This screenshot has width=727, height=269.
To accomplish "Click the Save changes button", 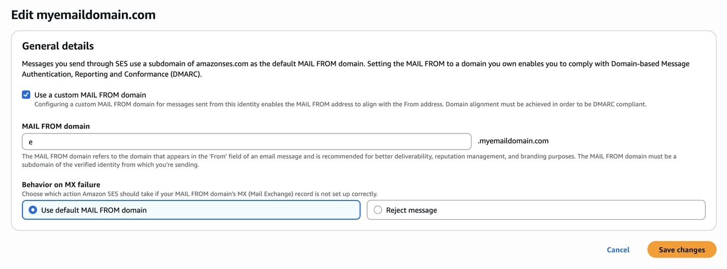I will [682, 250].
